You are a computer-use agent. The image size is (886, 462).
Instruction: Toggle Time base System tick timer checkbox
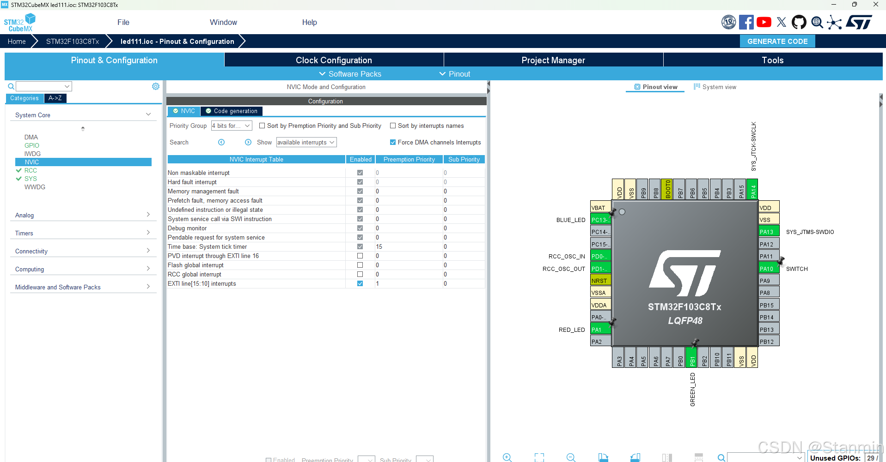[x=360, y=246]
